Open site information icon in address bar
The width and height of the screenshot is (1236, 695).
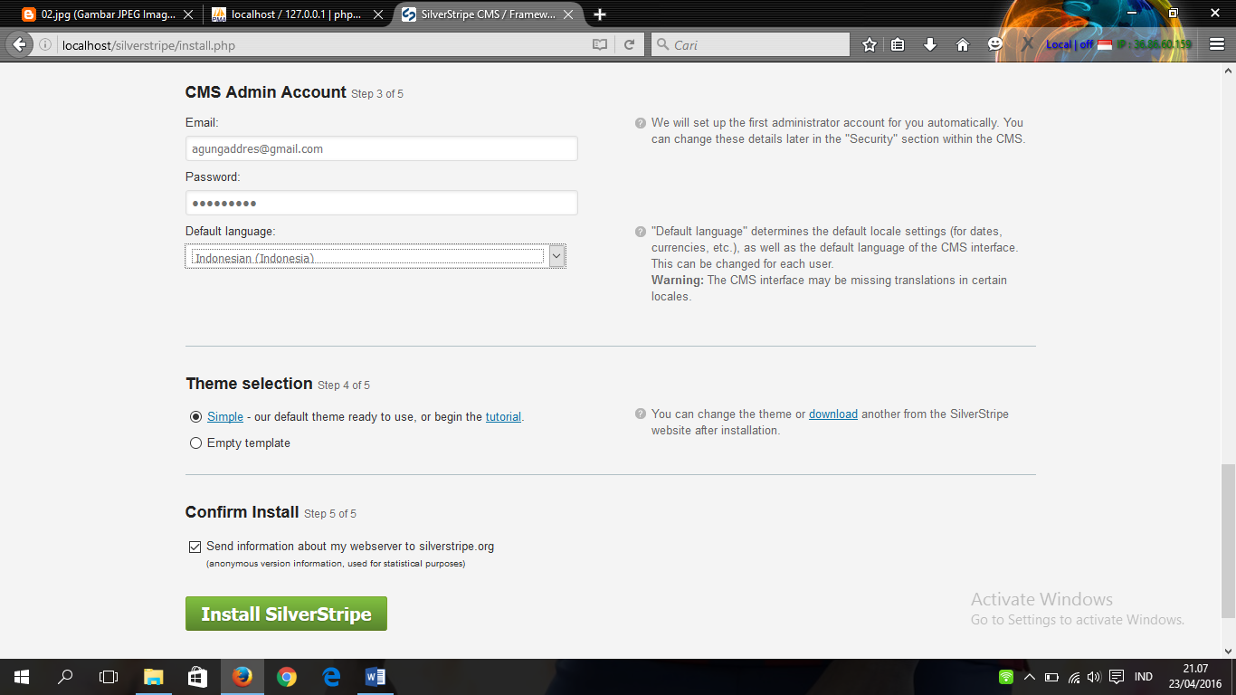point(45,44)
